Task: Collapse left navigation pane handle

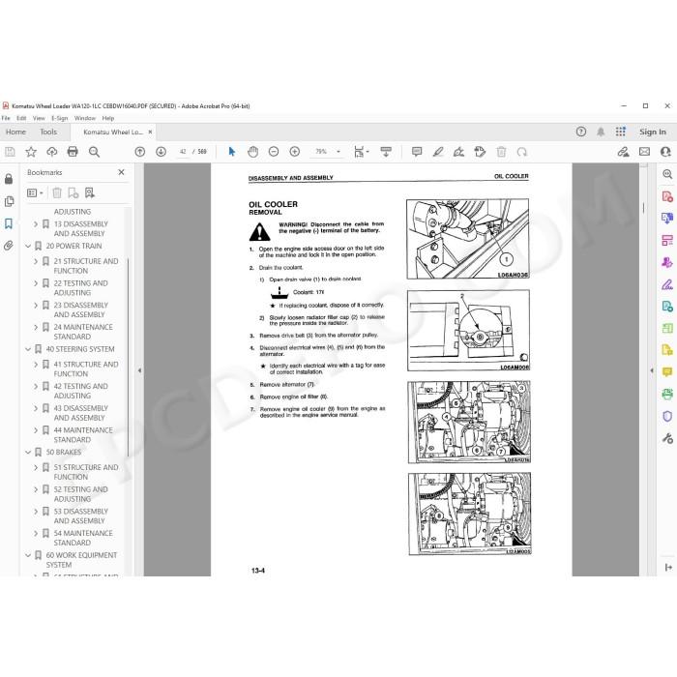Action: [139, 370]
